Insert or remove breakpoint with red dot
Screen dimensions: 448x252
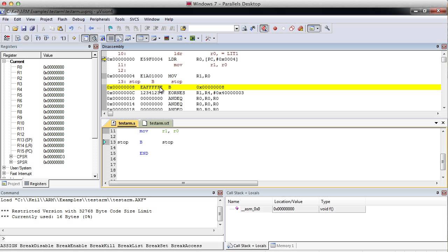pos(275,28)
